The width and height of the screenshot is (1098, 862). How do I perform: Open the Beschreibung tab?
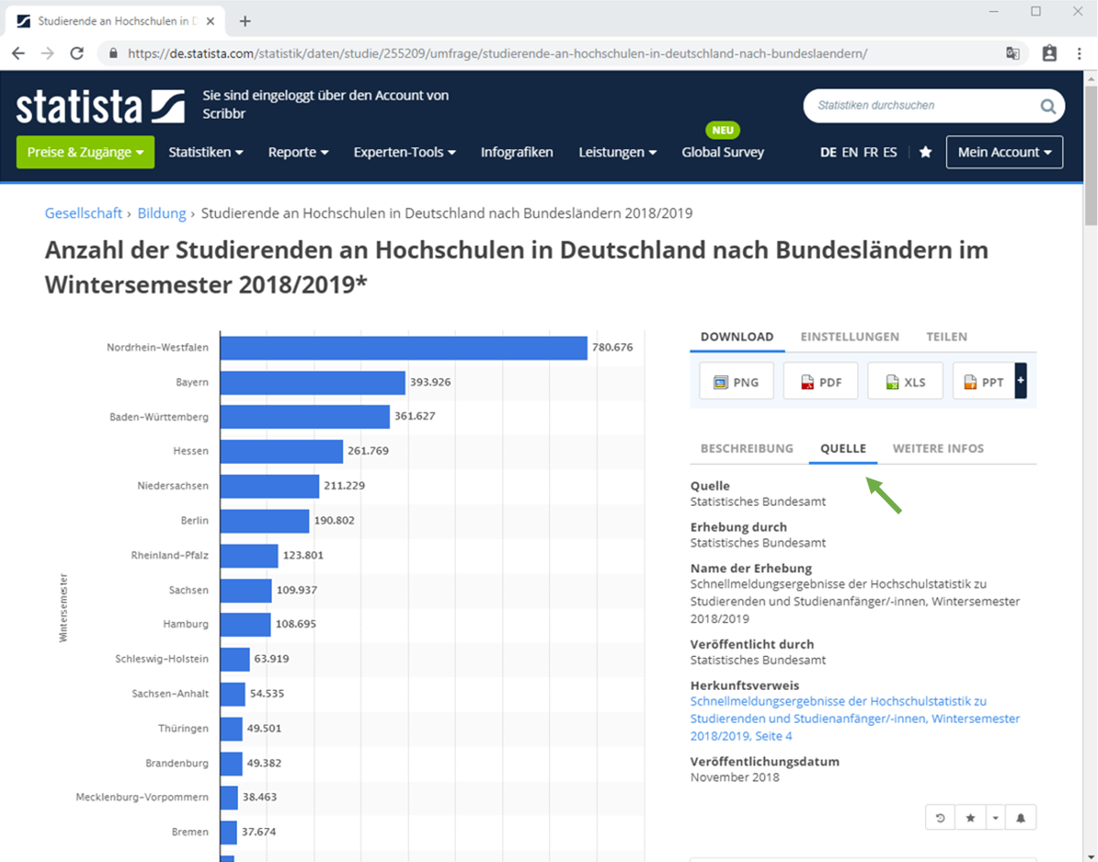point(747,448)
